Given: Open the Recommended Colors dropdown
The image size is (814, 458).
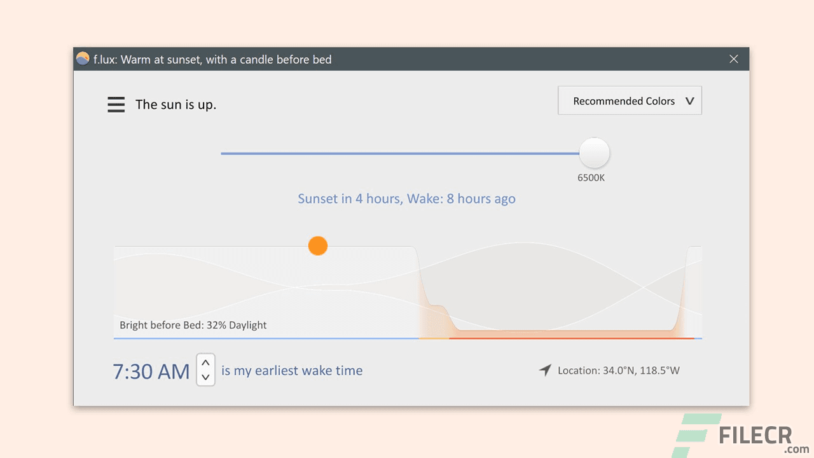Looking at the screenshot, I should coord(630,101).
